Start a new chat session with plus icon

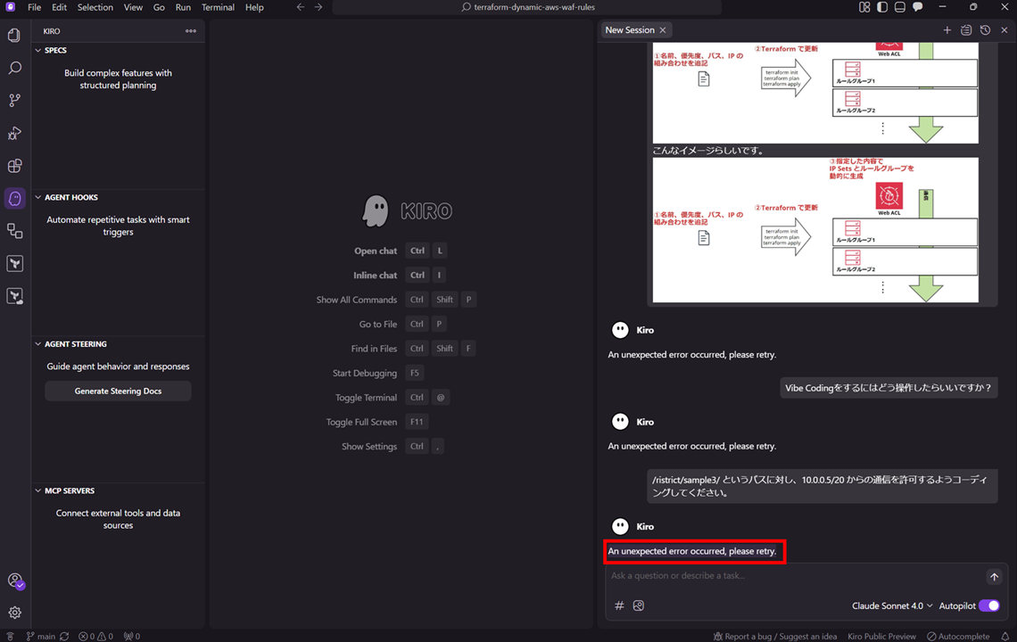pos(947,29)
